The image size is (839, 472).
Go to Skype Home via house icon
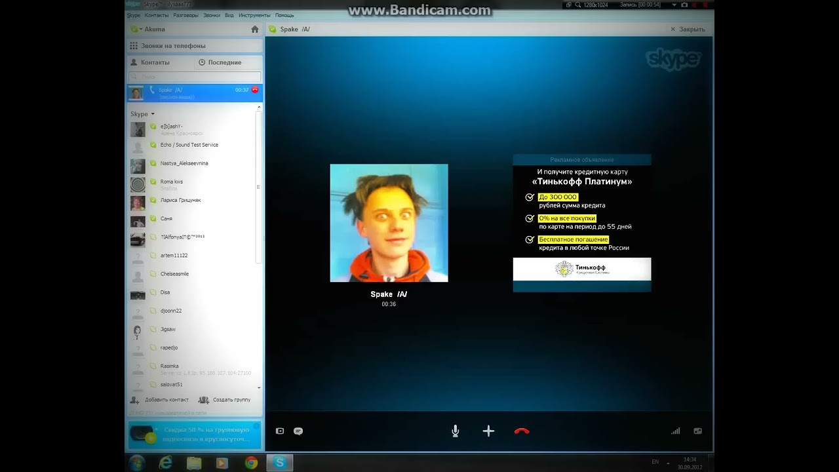pos(255,29)
